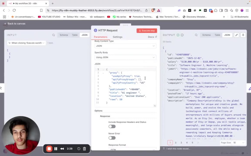
Task: Select output page 1
Action: (x=170, y=143)
